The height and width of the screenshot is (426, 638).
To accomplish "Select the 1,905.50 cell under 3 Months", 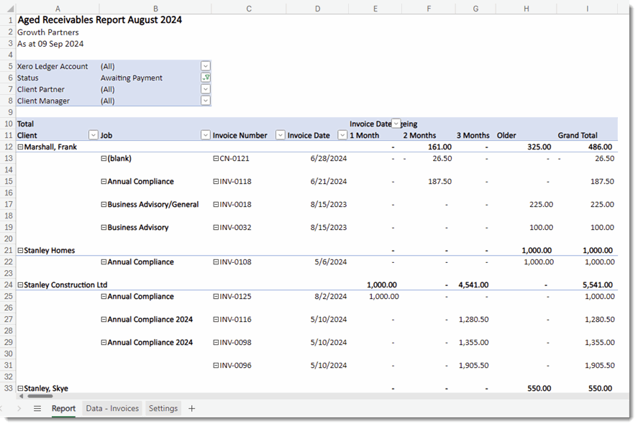I will coord(473,366).
